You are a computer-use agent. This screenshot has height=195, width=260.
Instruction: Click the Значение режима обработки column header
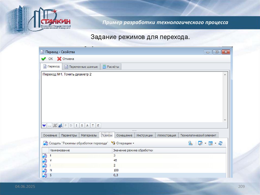(x=169, y=150)
